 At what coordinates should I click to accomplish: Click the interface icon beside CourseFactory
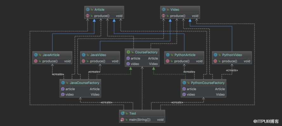tap(128, 52)
